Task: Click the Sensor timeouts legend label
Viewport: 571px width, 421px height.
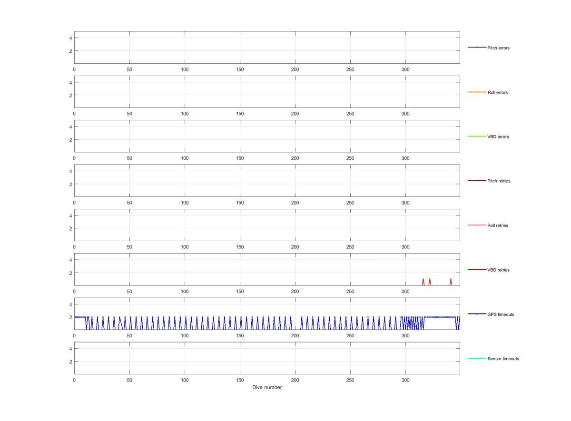Action: [x=503, y=359]
